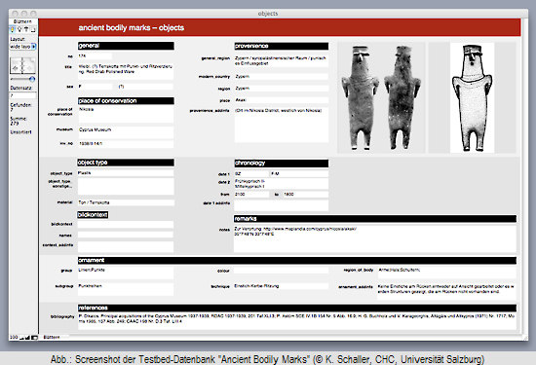
Task: Click the 'ornament' section header
Action: pyautogui.click(x=297, y=260)
